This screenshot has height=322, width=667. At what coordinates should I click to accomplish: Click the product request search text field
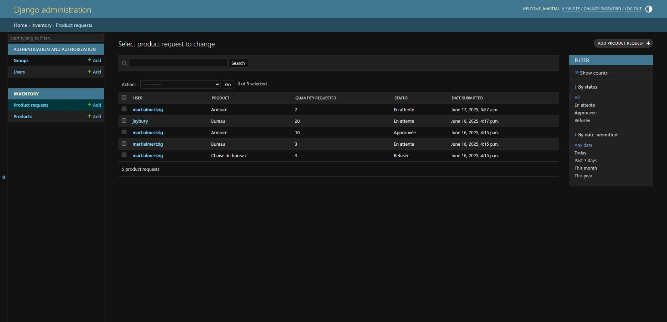click(178, 63)
